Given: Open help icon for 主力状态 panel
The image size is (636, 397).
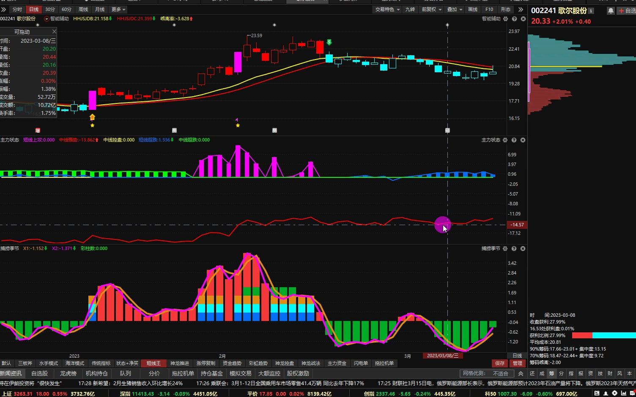Looking at the screenshot, I should [x=514, y=140].
